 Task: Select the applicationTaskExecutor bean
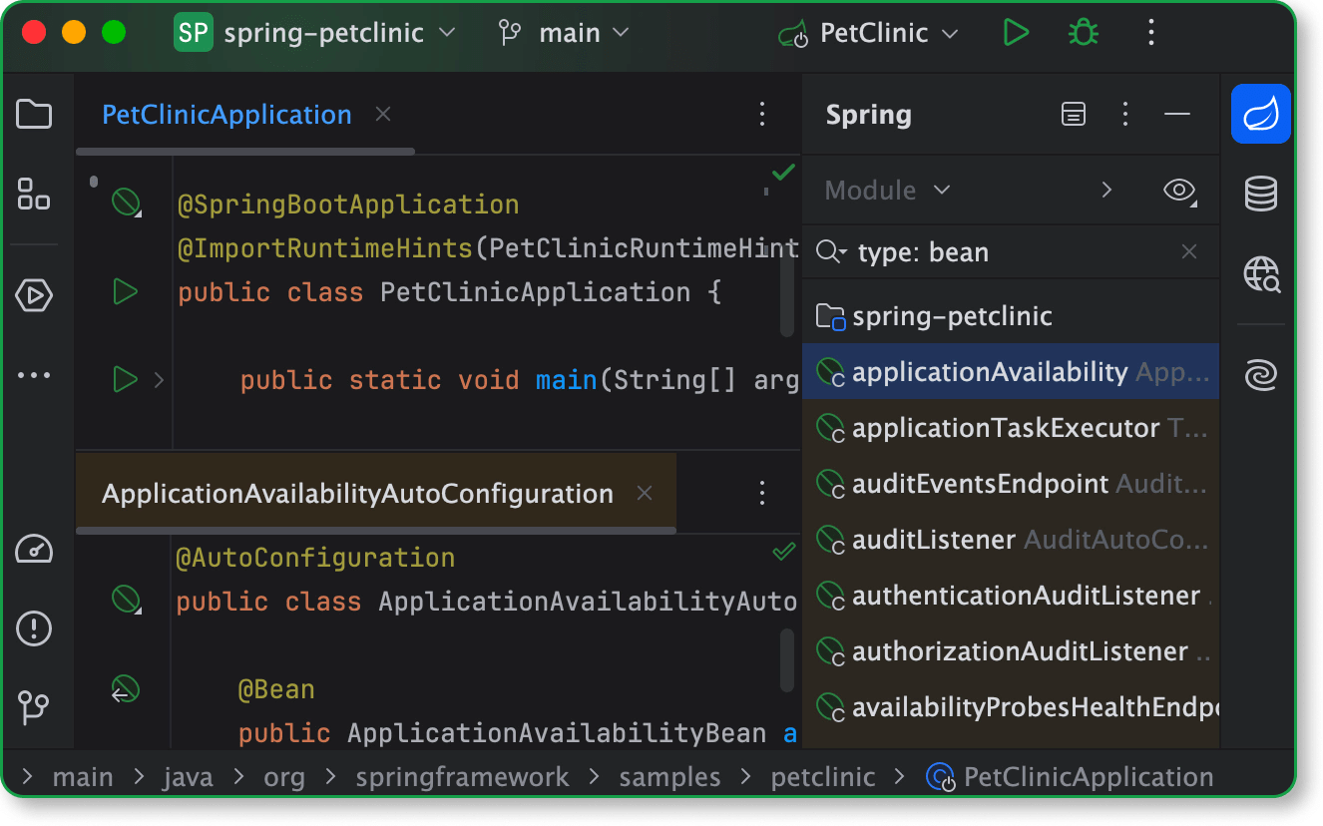(x=1011, y=428)
